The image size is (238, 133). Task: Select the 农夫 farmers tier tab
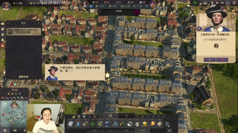pos(95,131)
